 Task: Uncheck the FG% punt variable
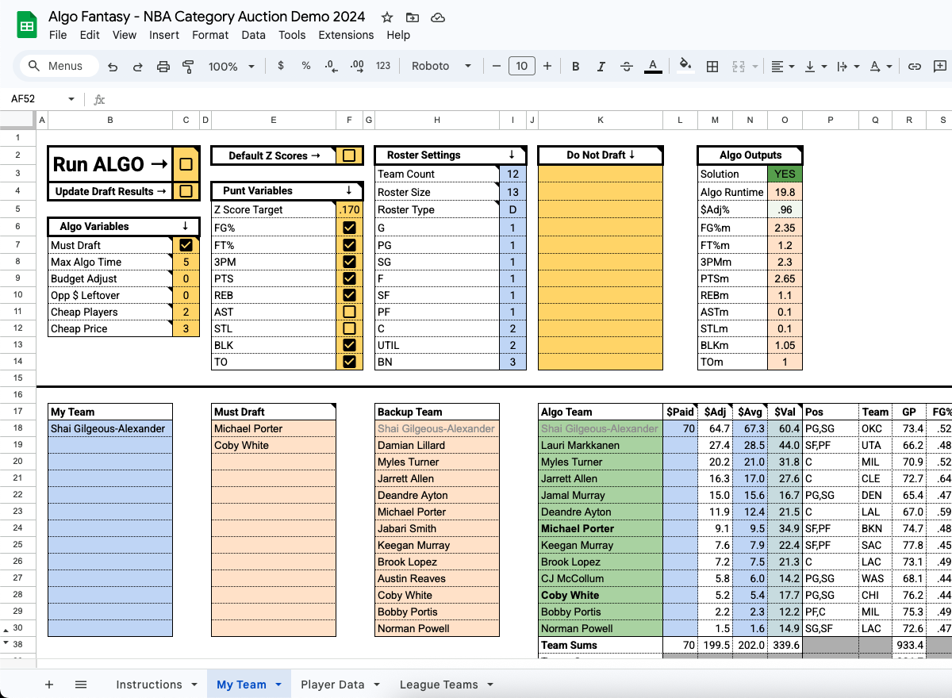[348, 228]
